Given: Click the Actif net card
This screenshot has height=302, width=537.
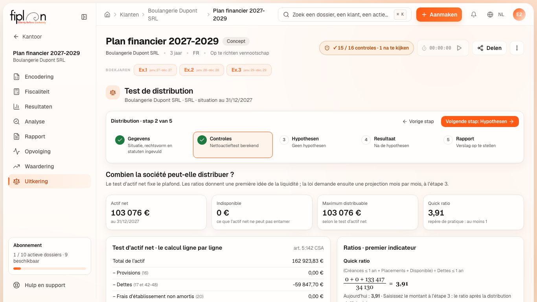Looking at the screenshot, I should pos(156,212).
